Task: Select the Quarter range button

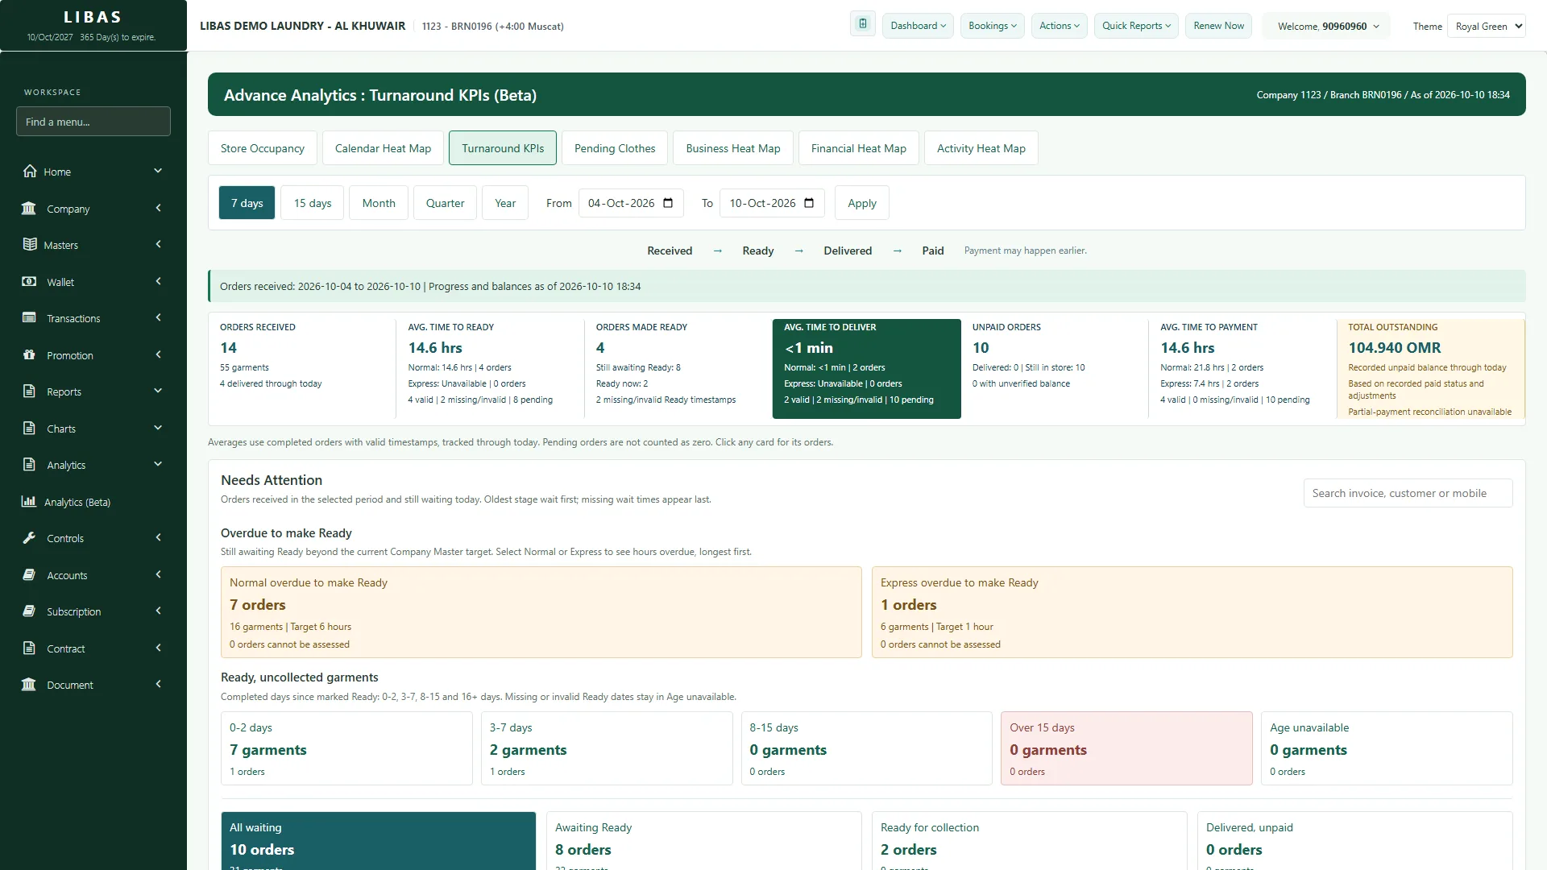Action: [x=445, y=203]
